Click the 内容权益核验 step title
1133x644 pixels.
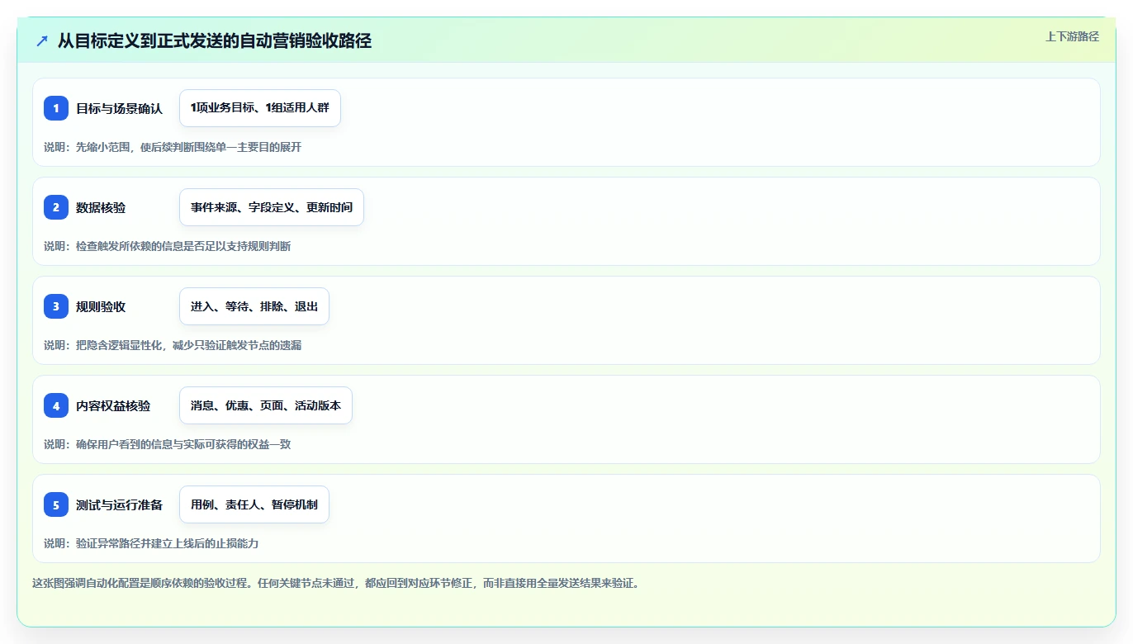(x=113, y=405)
